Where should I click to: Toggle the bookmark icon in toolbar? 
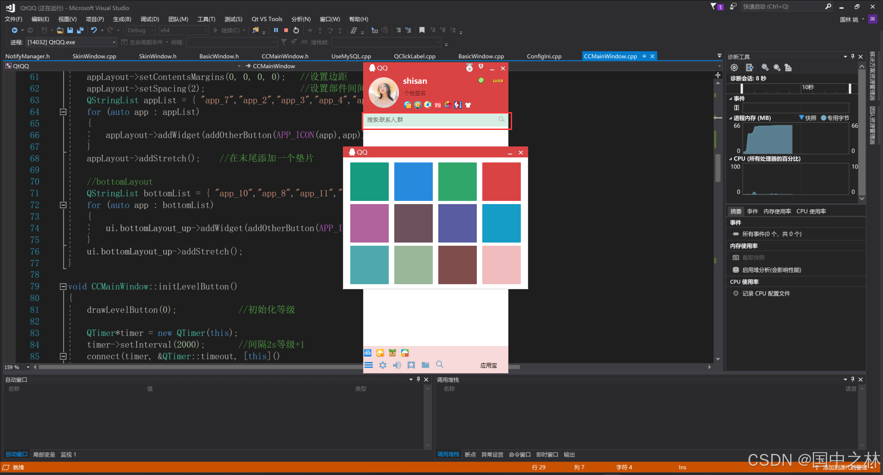pos(422,30)
